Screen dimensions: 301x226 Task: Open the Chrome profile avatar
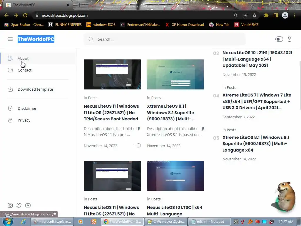285,15
